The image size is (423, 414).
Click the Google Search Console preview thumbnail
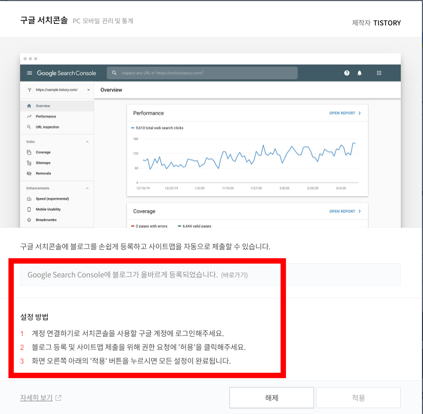click(210, 140)
